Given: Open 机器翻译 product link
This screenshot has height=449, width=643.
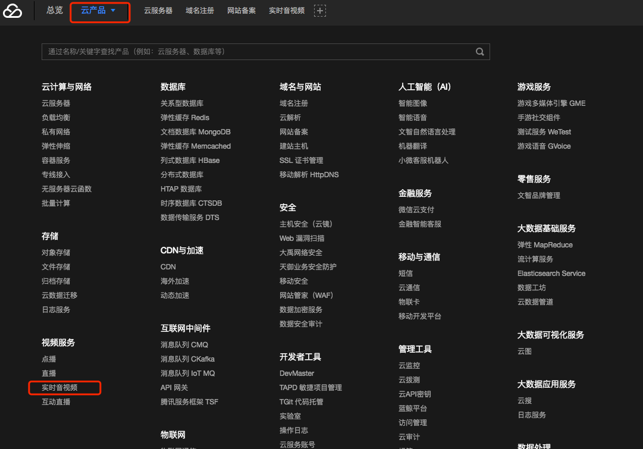Looking at the screenshot, I should tap(413, 146).
